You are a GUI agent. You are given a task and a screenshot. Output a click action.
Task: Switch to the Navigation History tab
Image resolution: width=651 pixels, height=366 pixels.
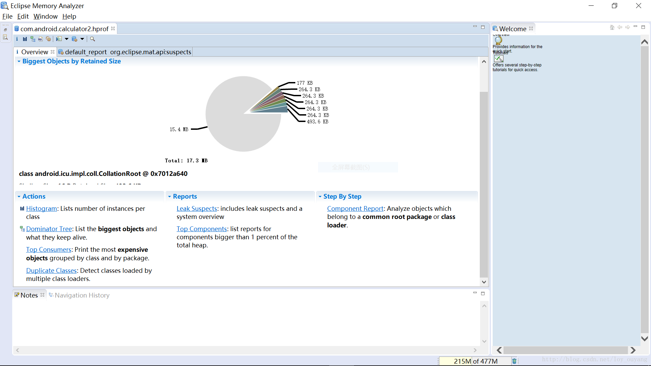pyautogui.click(x=82, y=295)
